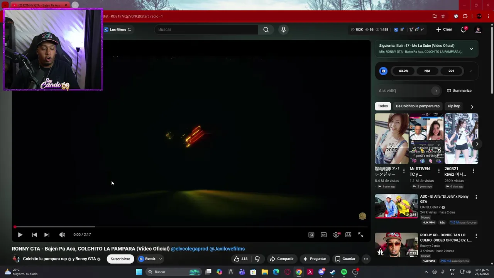The image size is (494, 278).
Task: Open options for 260321 ktwiz short
Action: pyautogui.click(x=474, y=171)
